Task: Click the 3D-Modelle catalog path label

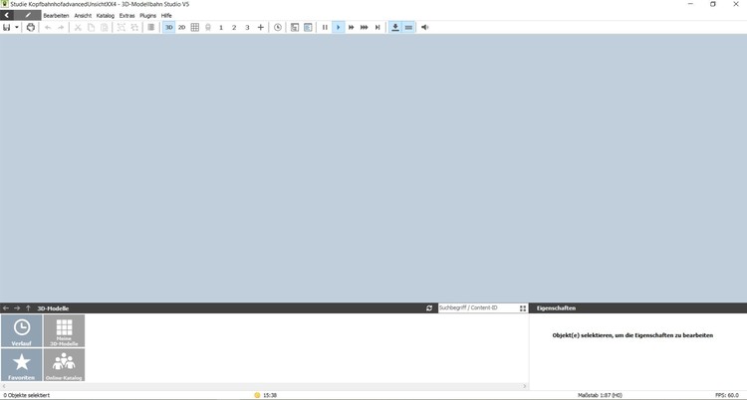Action: tap(53, 308)
